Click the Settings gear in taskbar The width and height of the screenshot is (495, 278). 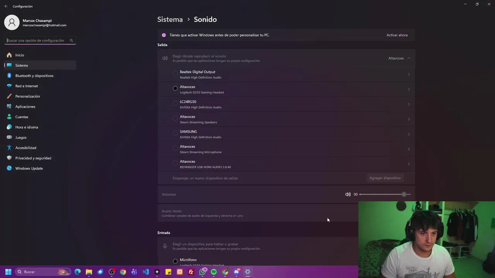click(x=248, y=272)
